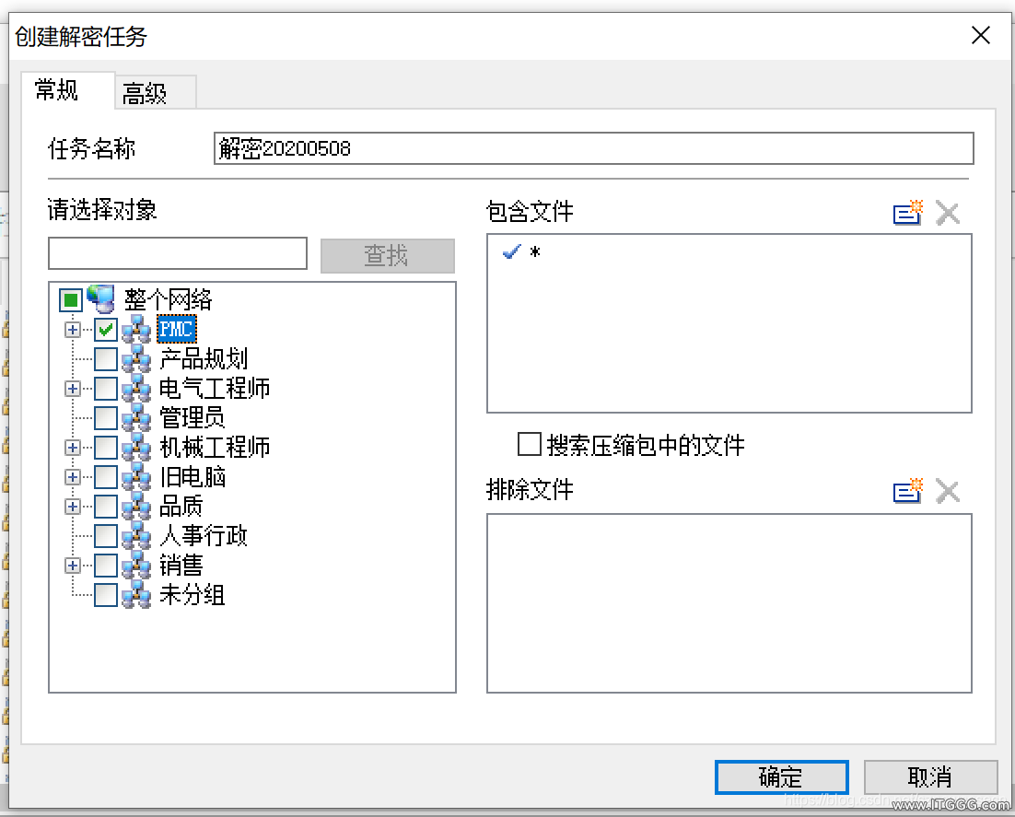Click the group icon beside 旧电脑
Viewport: 1015px width, 817px height.
click(136, 477)
